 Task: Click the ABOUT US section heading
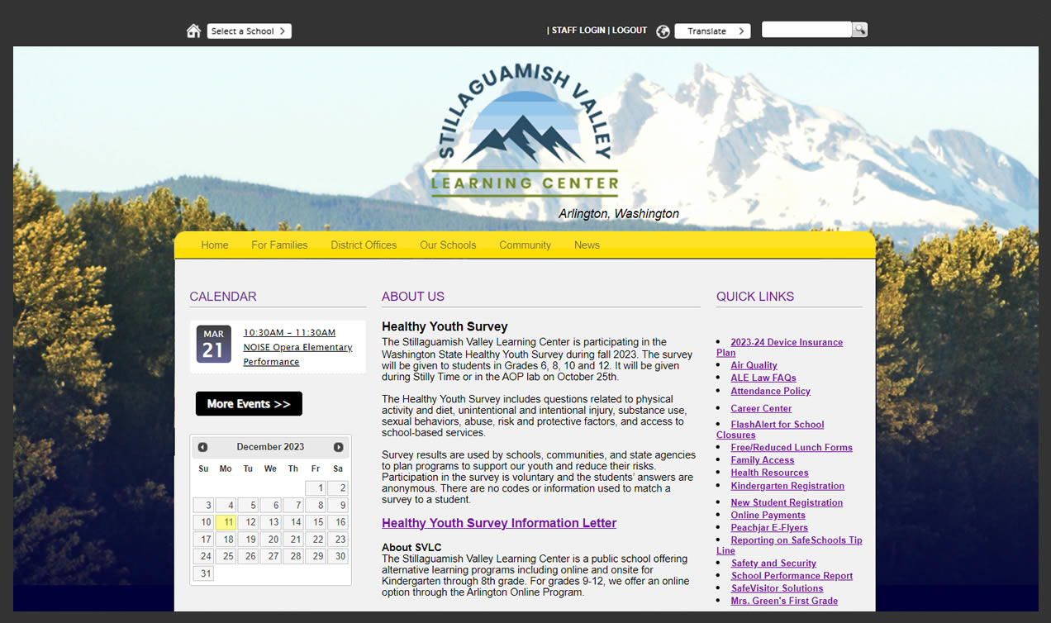pyautogui.click(x=413, y=297)
